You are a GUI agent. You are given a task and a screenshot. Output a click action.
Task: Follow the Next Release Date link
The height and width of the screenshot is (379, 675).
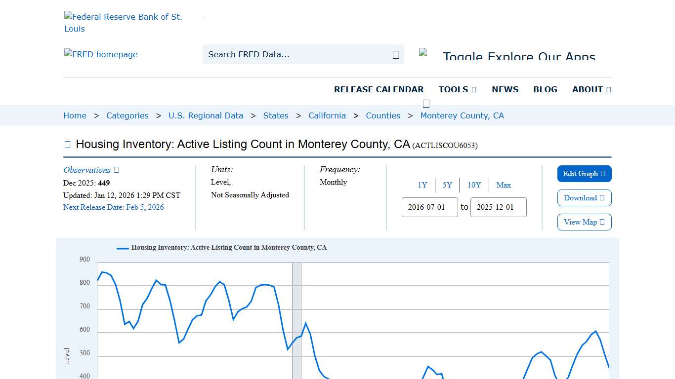113,207
